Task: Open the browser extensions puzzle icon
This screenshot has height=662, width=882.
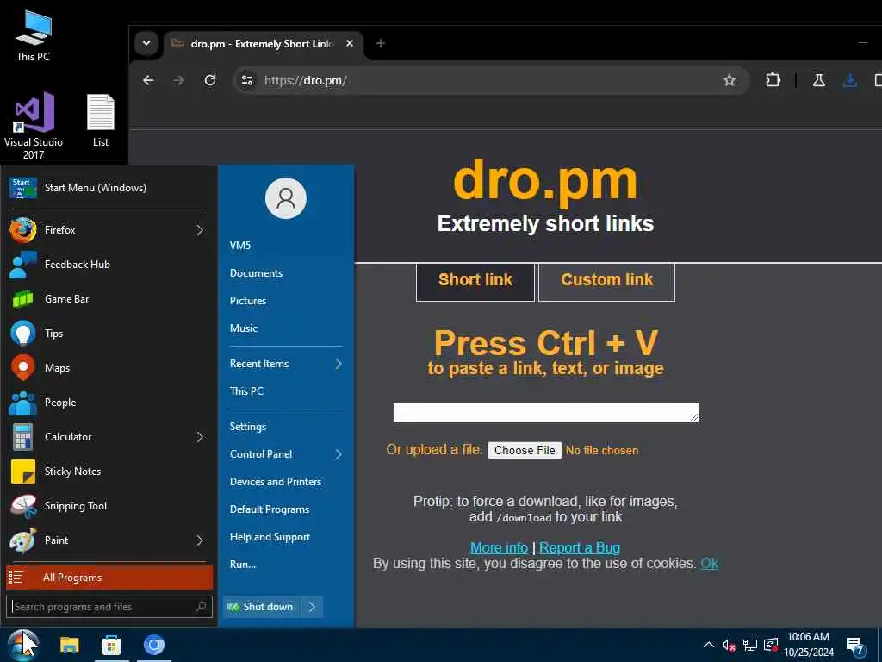Action: tap(773, 80)
